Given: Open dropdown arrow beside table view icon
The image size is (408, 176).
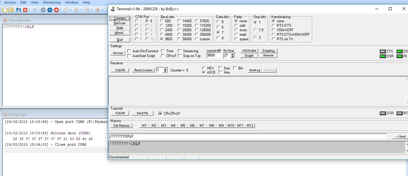Looking at the screenshot, I should coord(71,10).
